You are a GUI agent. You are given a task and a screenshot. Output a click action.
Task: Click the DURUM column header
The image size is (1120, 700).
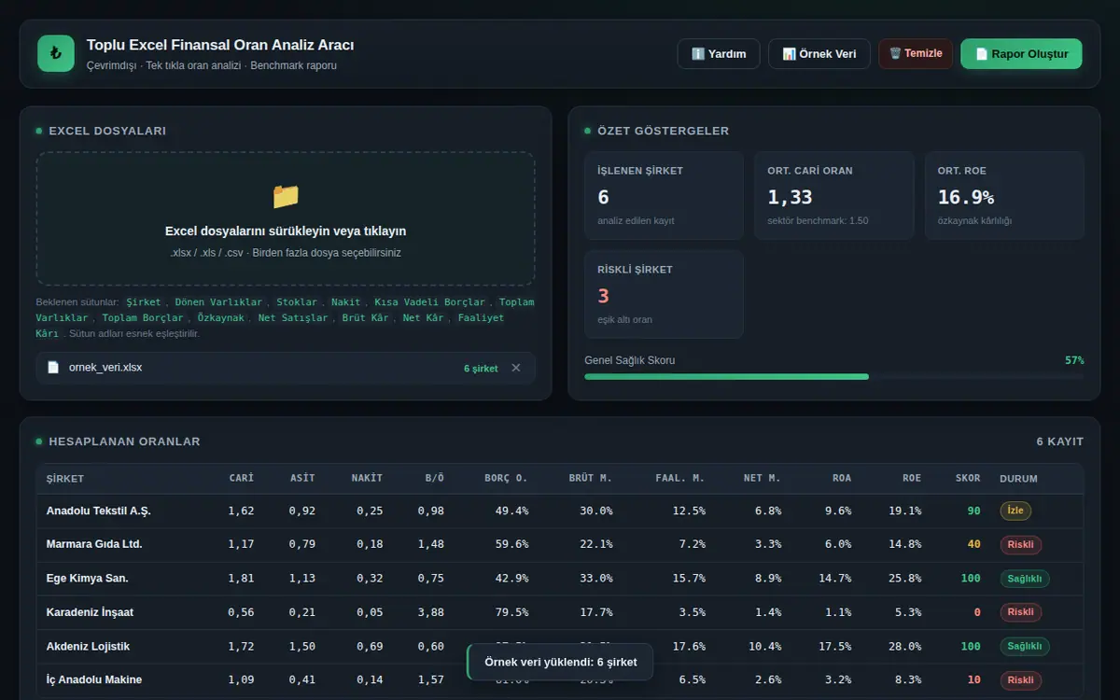pyautogui.click(x=1018, y=479)
